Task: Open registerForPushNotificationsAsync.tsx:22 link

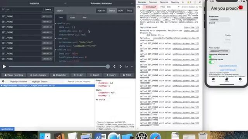Action: tap(176, 38)
